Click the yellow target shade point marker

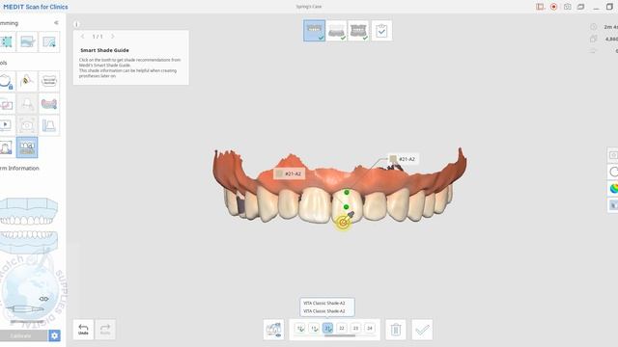[343, 223]
